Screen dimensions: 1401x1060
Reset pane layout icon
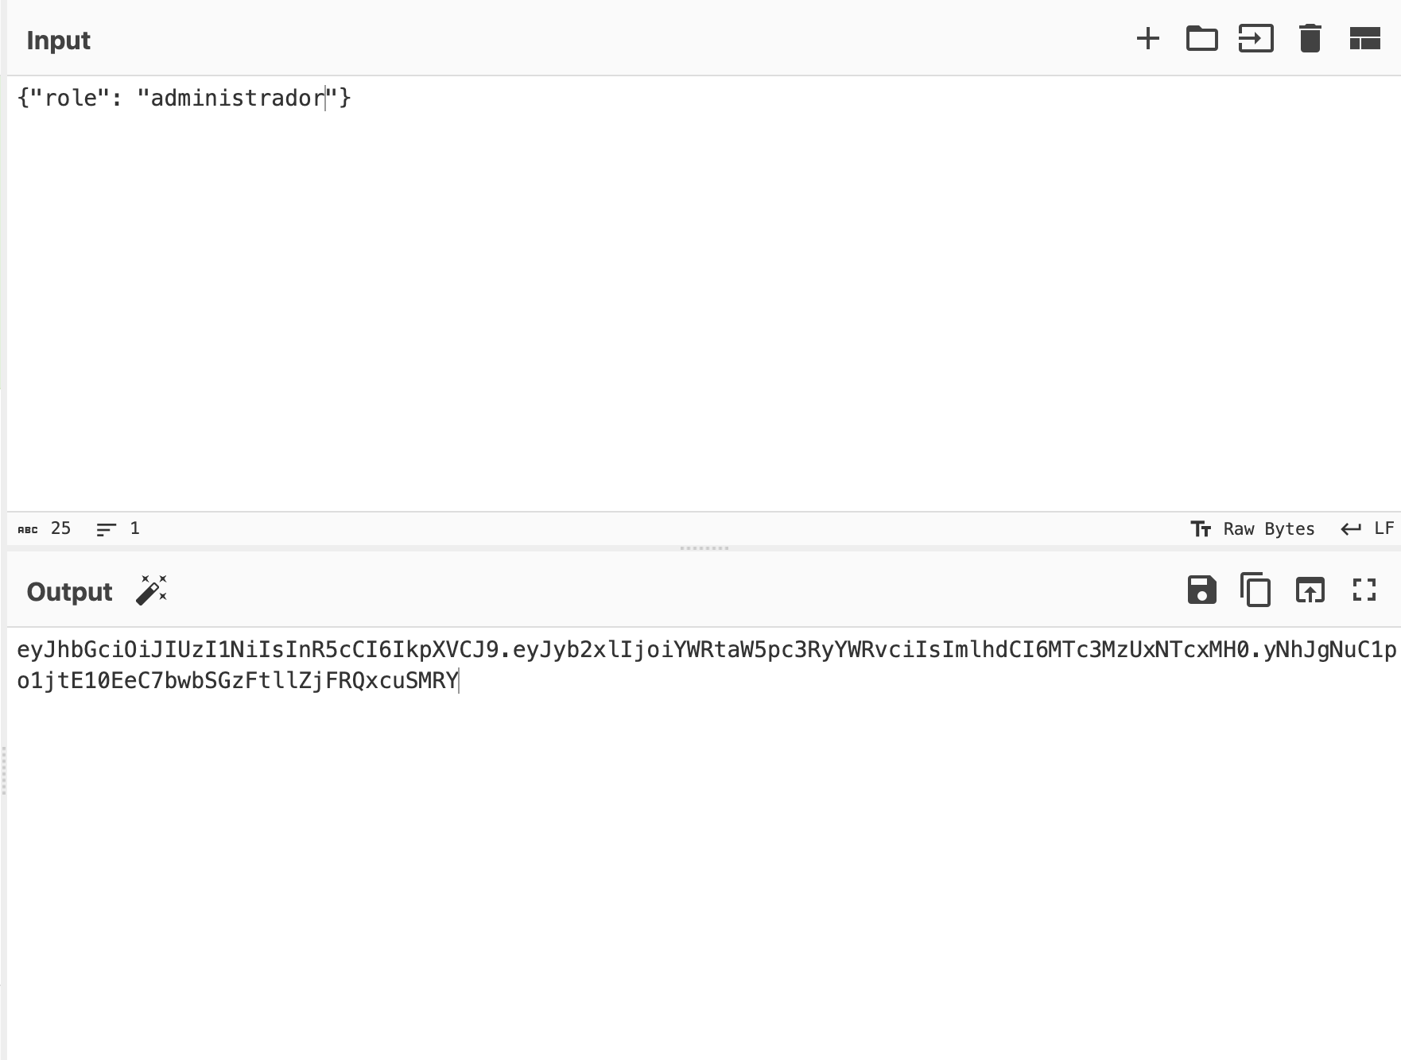[x=1364, y=39]
